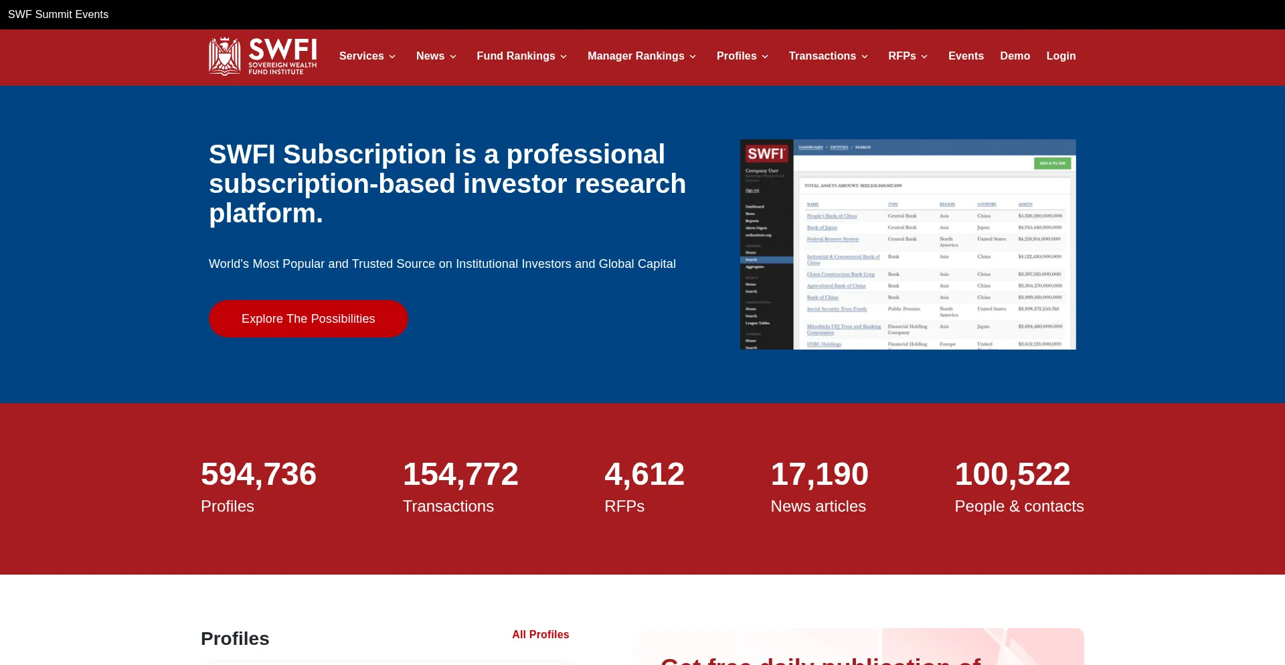
Task: Expand Fund Rankings menu
Action: [521, 56]
